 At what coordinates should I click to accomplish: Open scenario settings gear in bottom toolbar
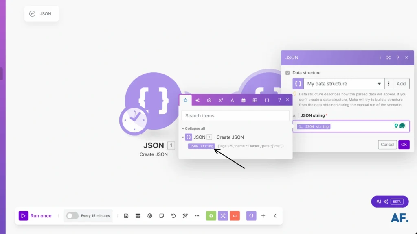point(150,216)
